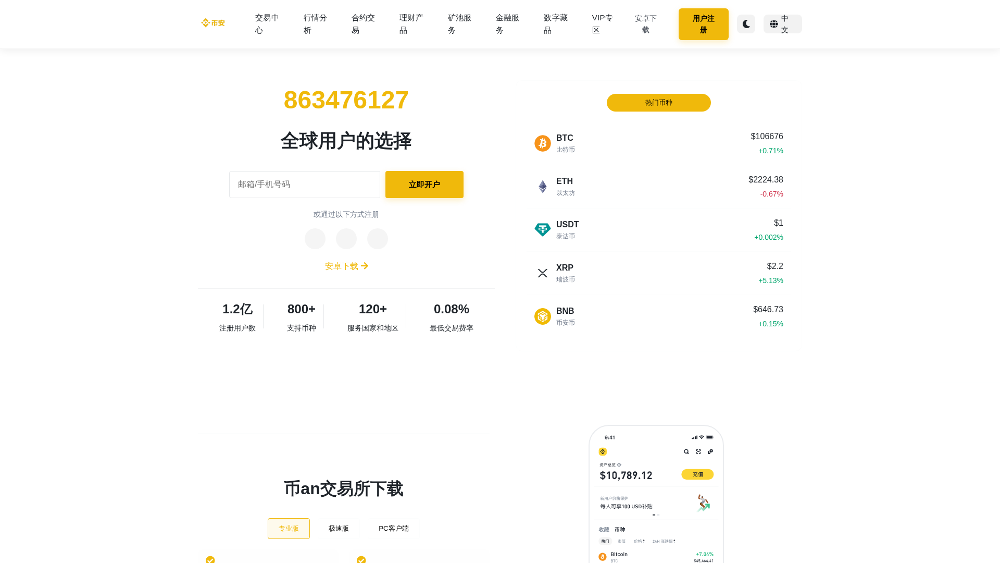
Task: Click XRP change +5.13%
Action: [x=771, y=280]
